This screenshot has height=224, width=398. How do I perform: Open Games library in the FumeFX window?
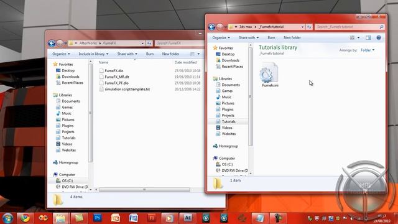(65, 107)
